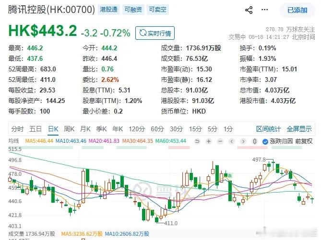Move chart left with previous arrow

[232, 141]
